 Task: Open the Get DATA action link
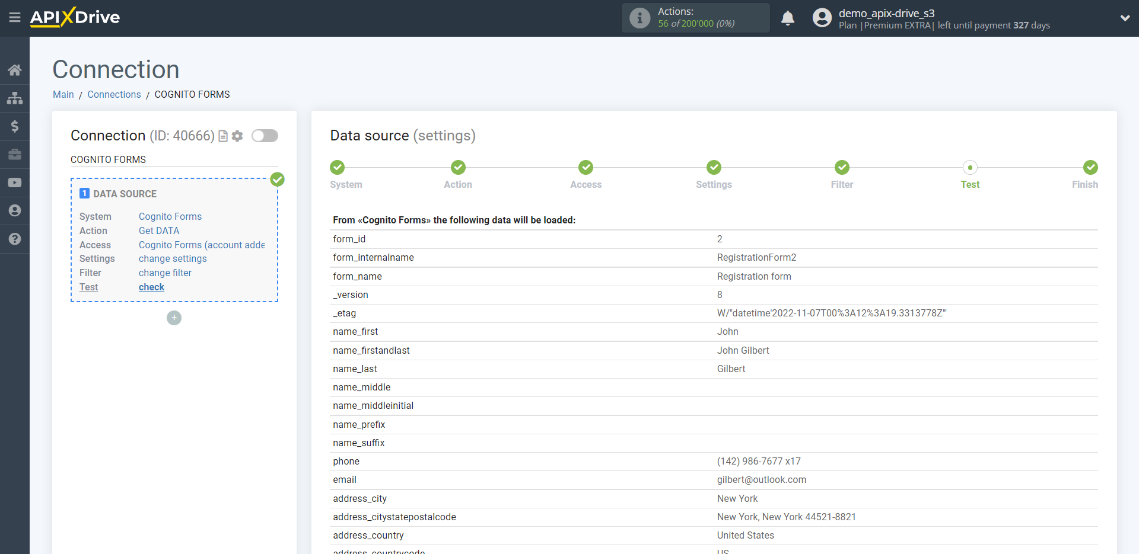point(159,231)
